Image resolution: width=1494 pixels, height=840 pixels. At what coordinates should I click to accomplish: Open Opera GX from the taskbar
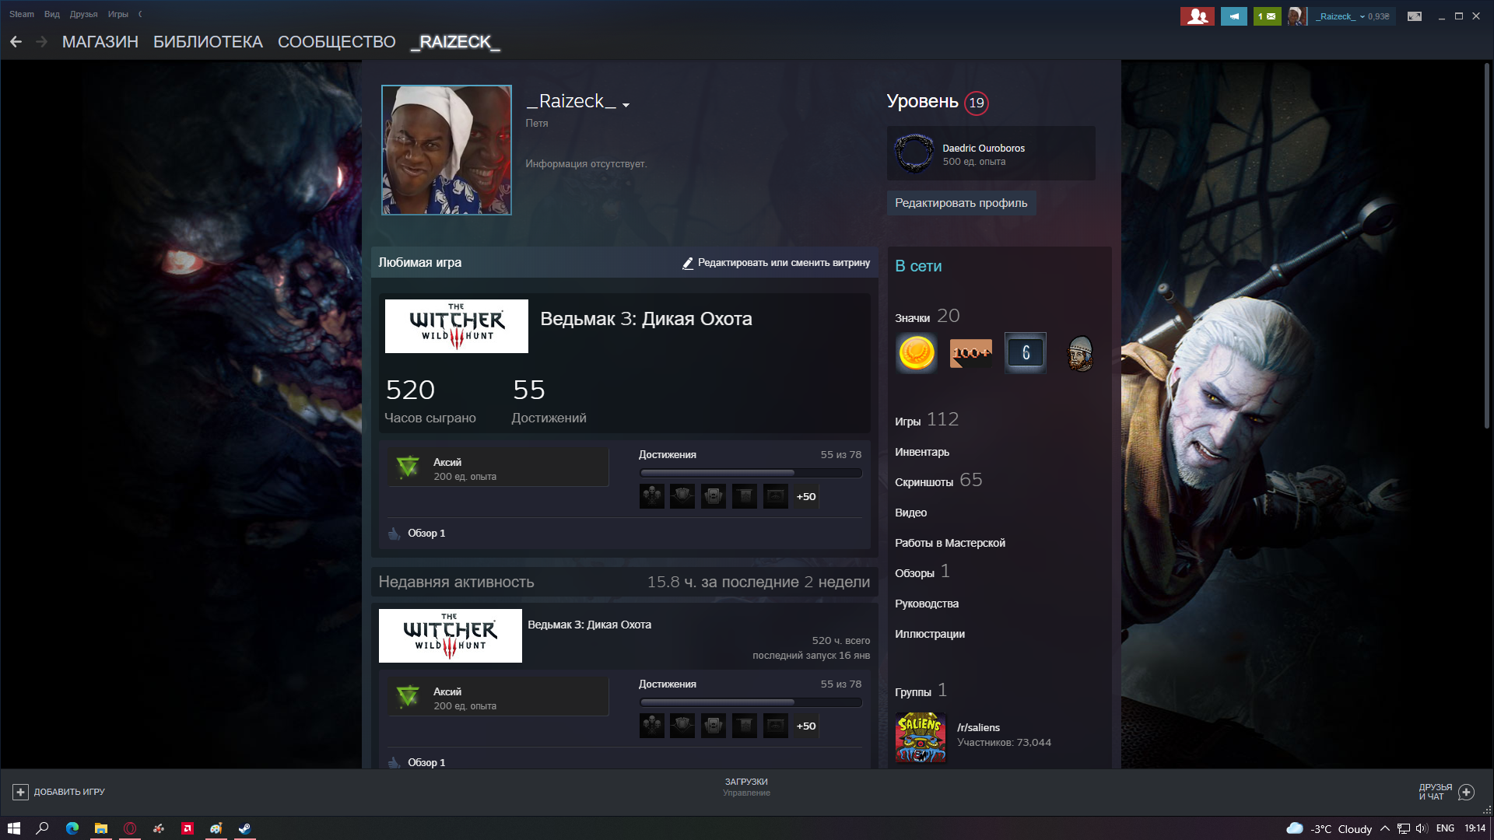[130, 828]
